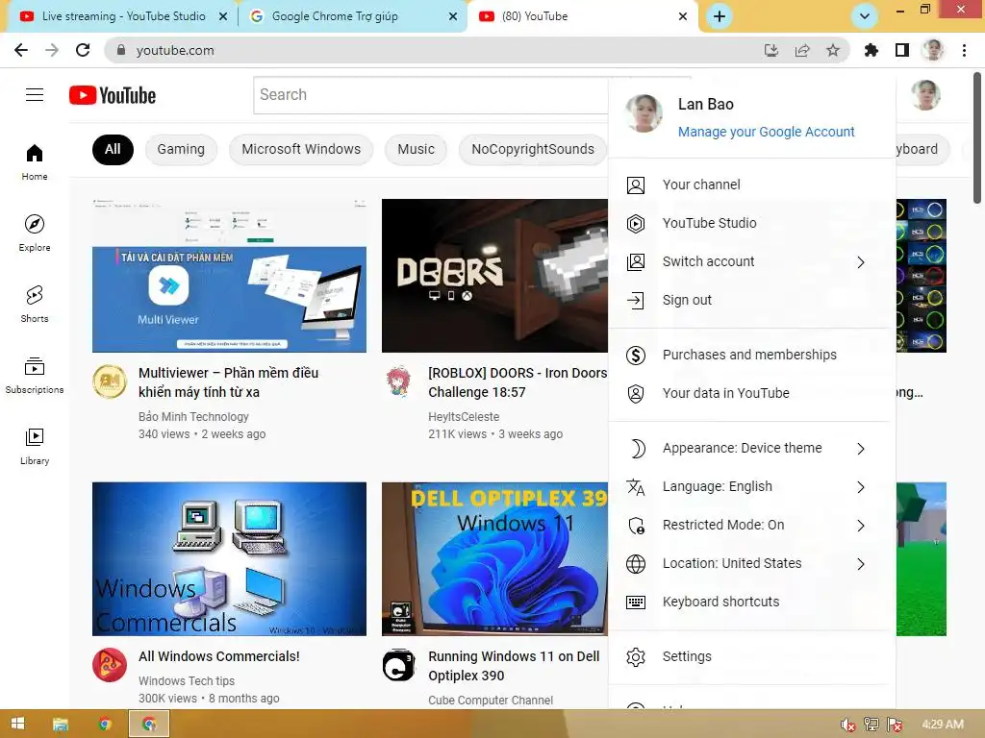The image size is (985, 738).
Task: Open Keyboard shortcuts entry
Action: 752,603
